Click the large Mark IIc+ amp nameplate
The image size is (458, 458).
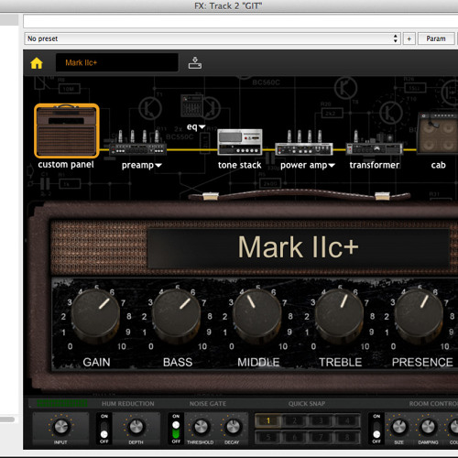point(299,247)
